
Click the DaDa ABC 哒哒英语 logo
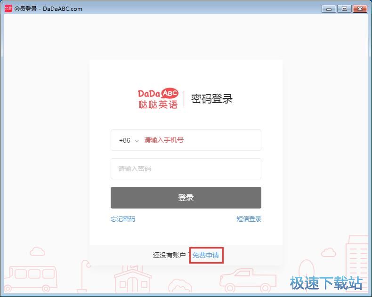(158, 99)
